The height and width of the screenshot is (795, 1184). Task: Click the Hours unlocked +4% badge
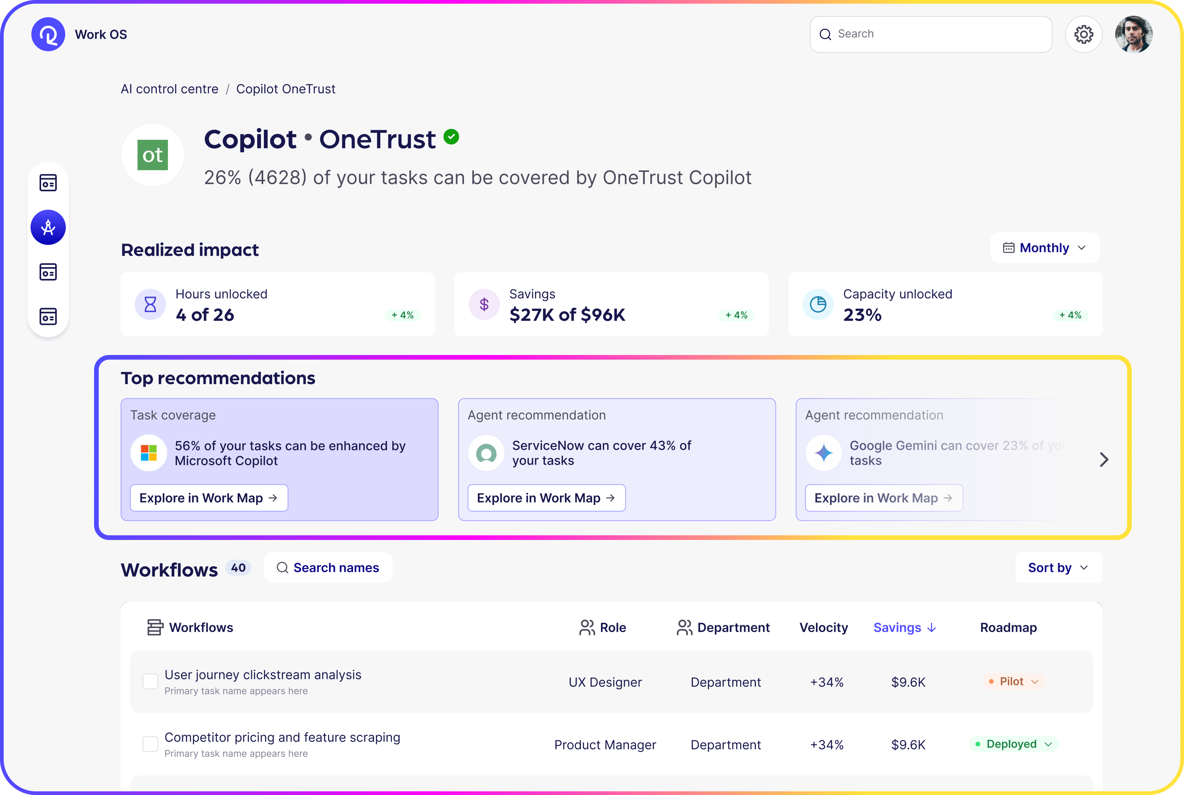402,315
